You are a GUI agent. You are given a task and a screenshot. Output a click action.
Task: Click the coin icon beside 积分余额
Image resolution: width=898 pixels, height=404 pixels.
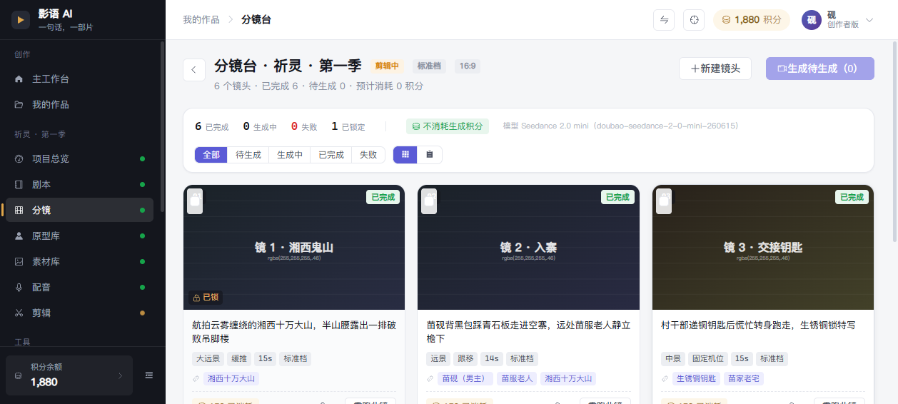(19, 375)
